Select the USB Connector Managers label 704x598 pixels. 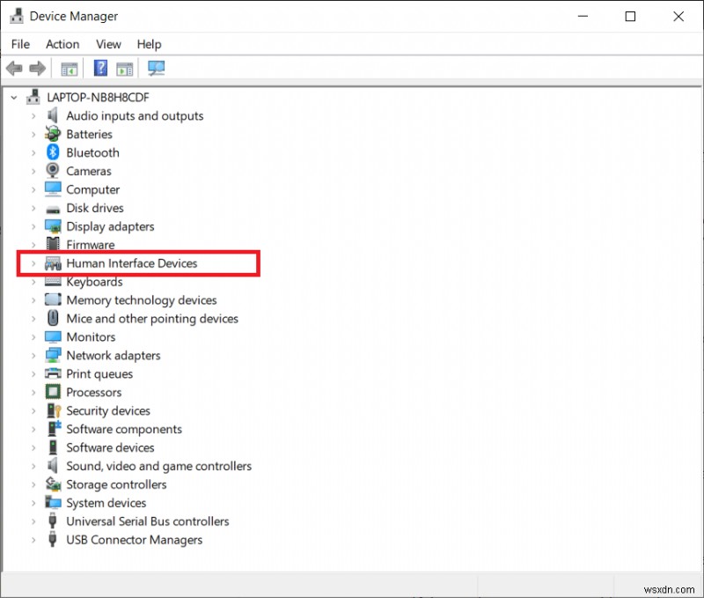(135, 540)
